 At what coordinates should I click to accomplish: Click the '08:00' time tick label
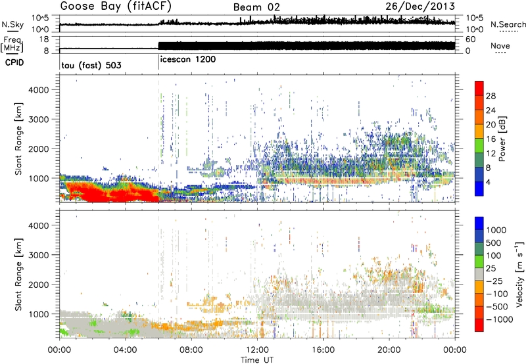[x=191, y=350]
